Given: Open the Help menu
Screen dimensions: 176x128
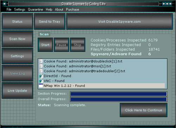Looking at the screenshot, I should [x=49, y=9].
